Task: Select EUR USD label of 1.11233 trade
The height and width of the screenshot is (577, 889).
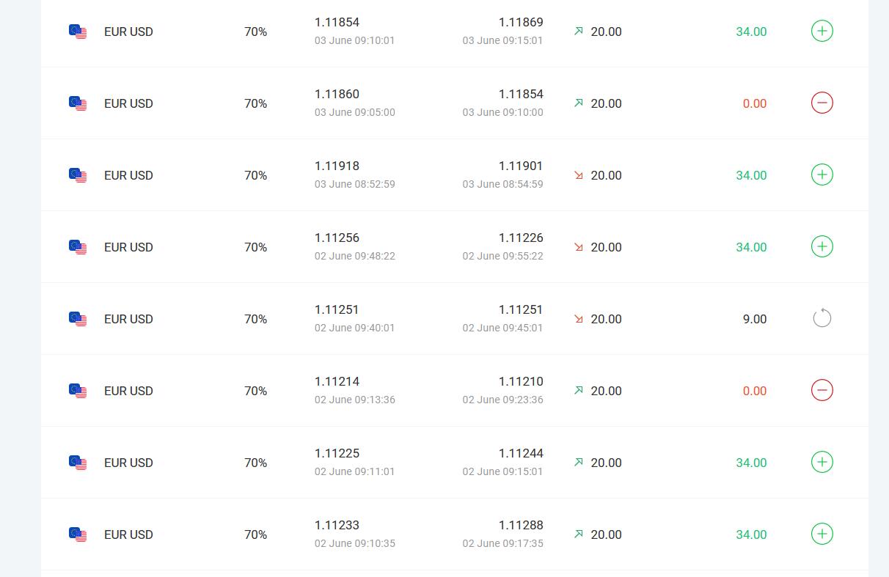Action: [x=128, y=534]
